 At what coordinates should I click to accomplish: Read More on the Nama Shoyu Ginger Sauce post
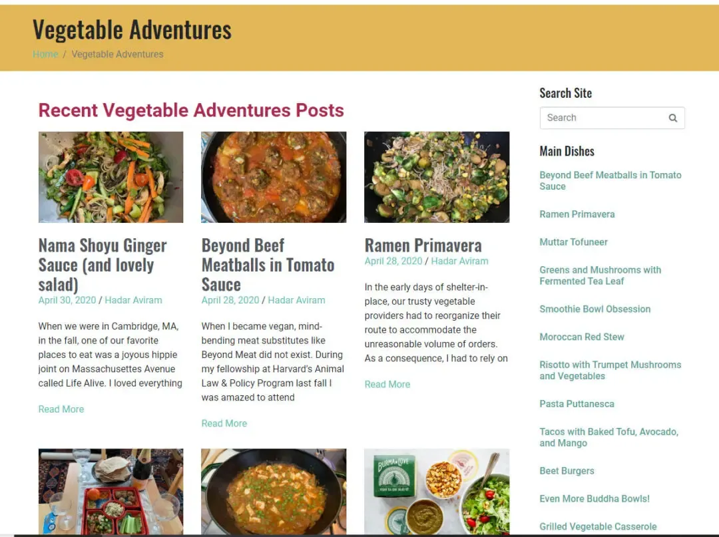click(61, 409)
